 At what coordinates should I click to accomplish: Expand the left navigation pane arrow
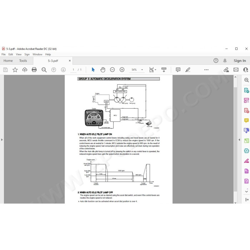click(x=2, y=140)
